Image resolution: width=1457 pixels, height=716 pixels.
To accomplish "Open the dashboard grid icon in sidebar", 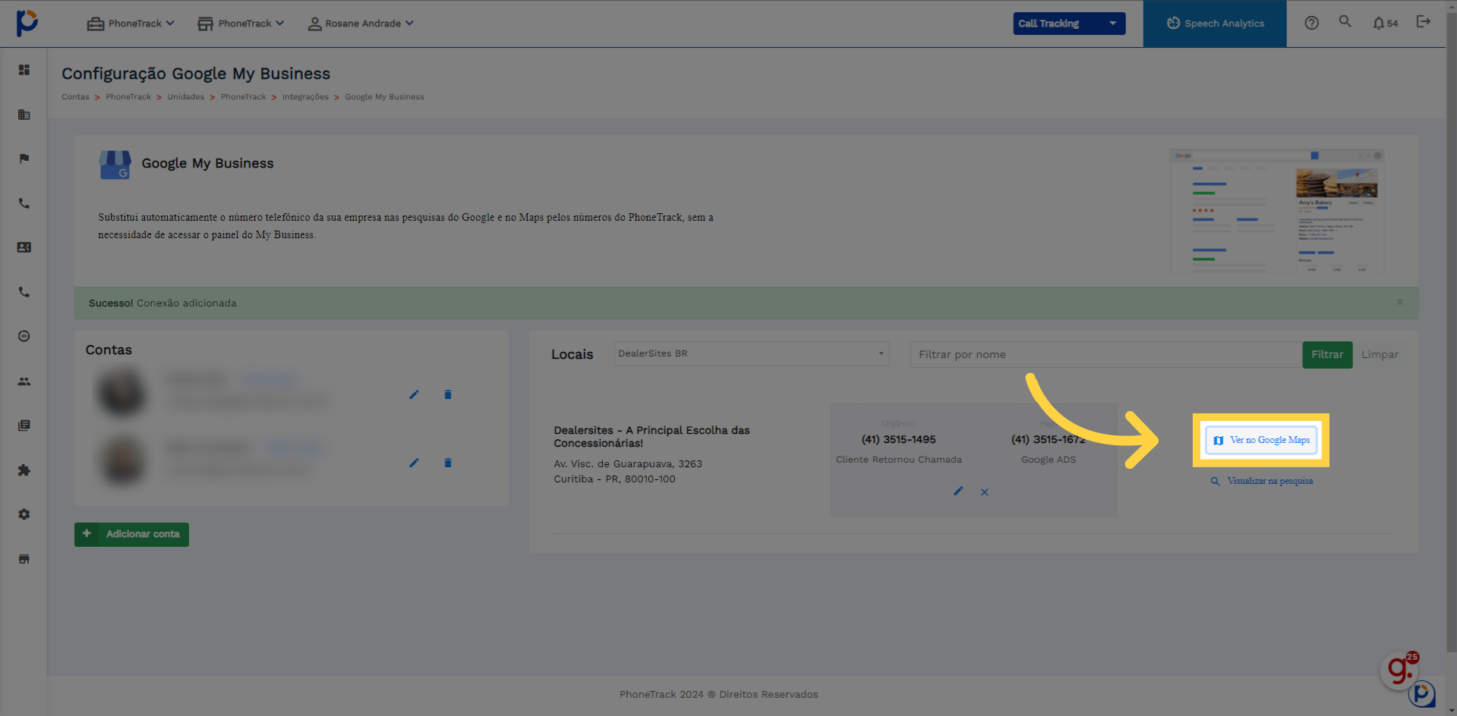I will 24,70.
